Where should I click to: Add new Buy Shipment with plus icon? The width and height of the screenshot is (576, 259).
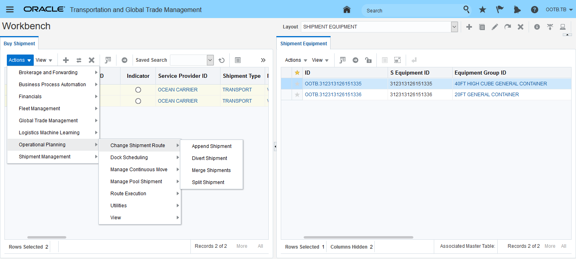pos(66,60)
